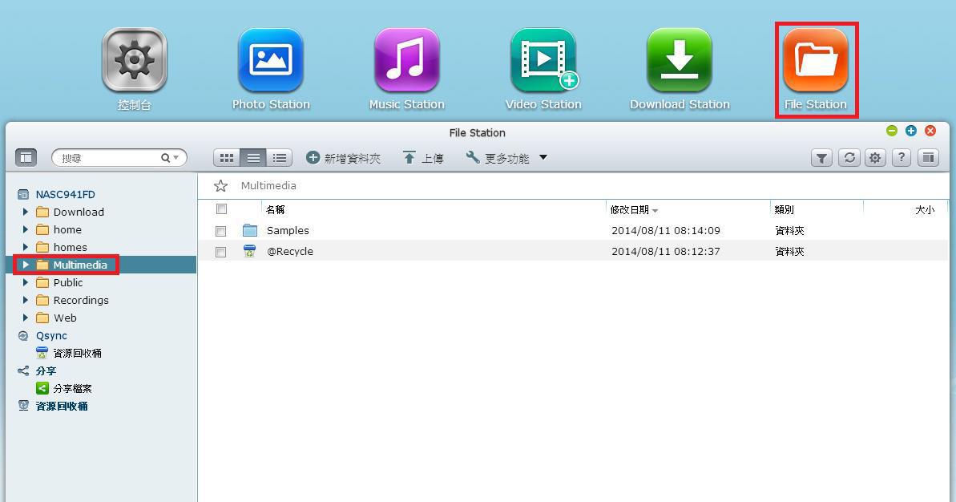Click the 上傳 upload button
This screenshot has width=956, height=502.
point(423,158)
